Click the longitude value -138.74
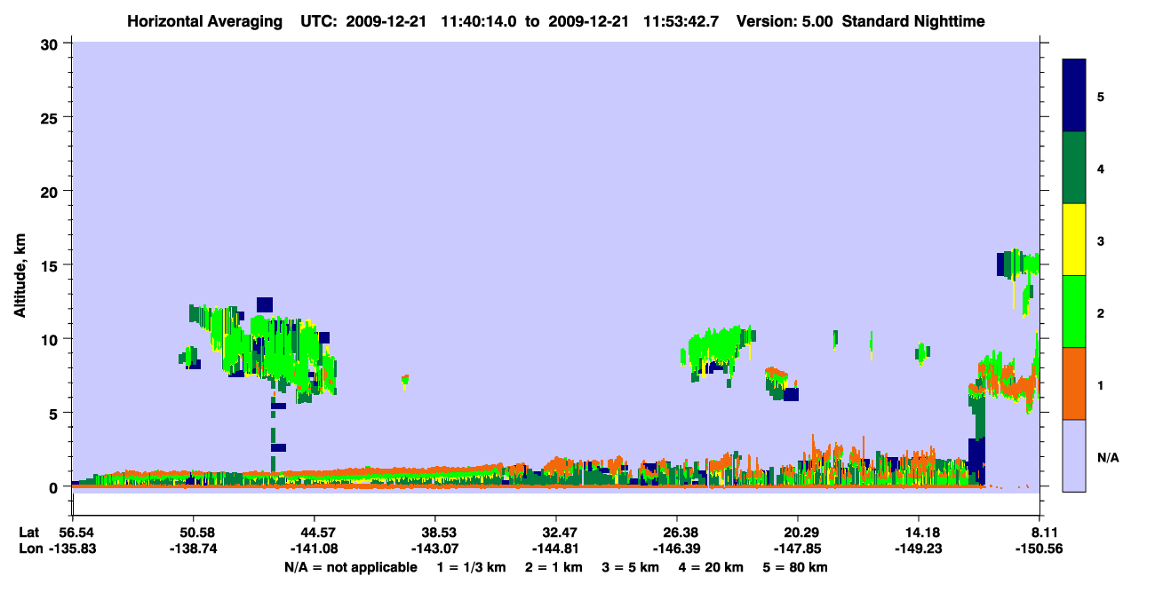The width and height of the screenshot is (1155, 592). pos(193,549)
